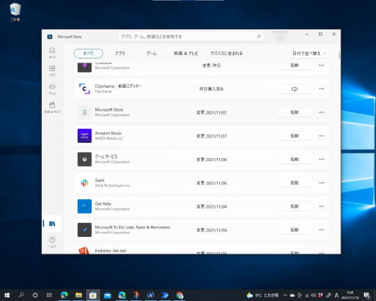Image resolution: width=376 pixels, height=301 pixels.
Task: Select the デバイスに含まれる filter
Action: tap(226, 53)
